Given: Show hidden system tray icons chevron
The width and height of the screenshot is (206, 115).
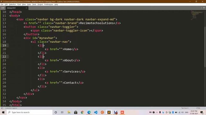Looking at the screenshot, I should 157,112.
